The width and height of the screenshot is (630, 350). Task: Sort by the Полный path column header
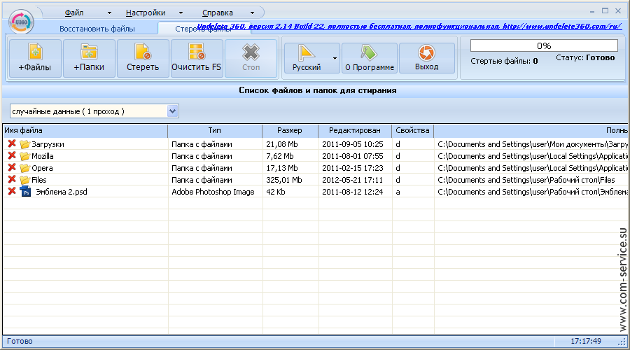(531, 131)
